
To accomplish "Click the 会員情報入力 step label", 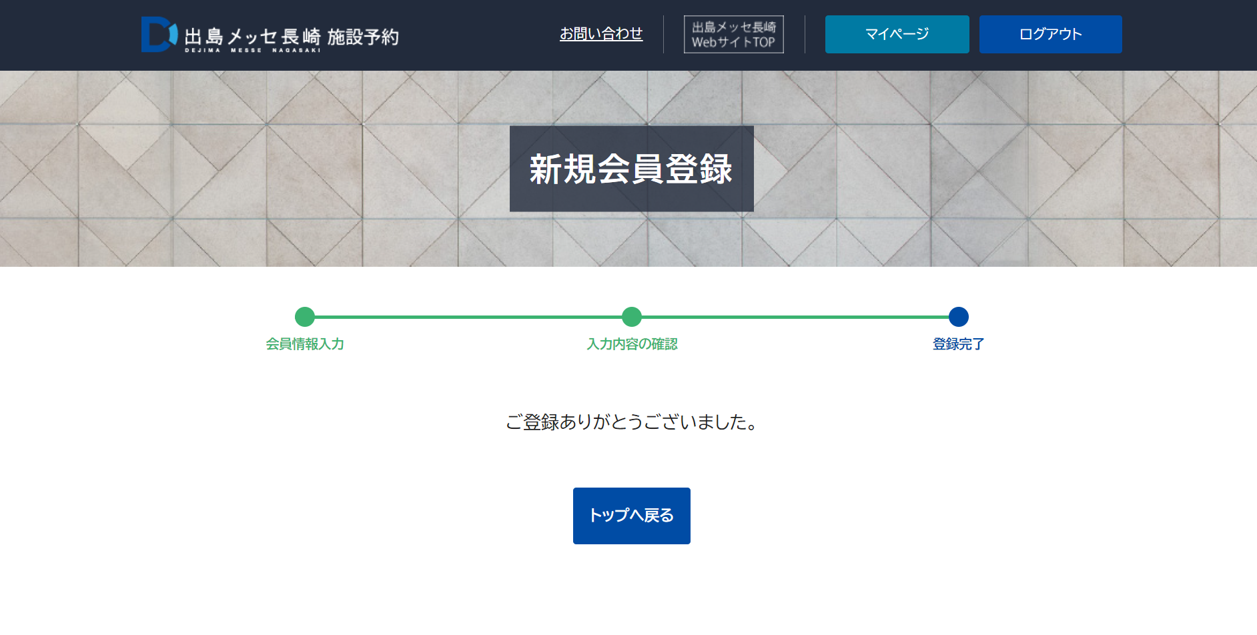I will click(x=305, y=344).
